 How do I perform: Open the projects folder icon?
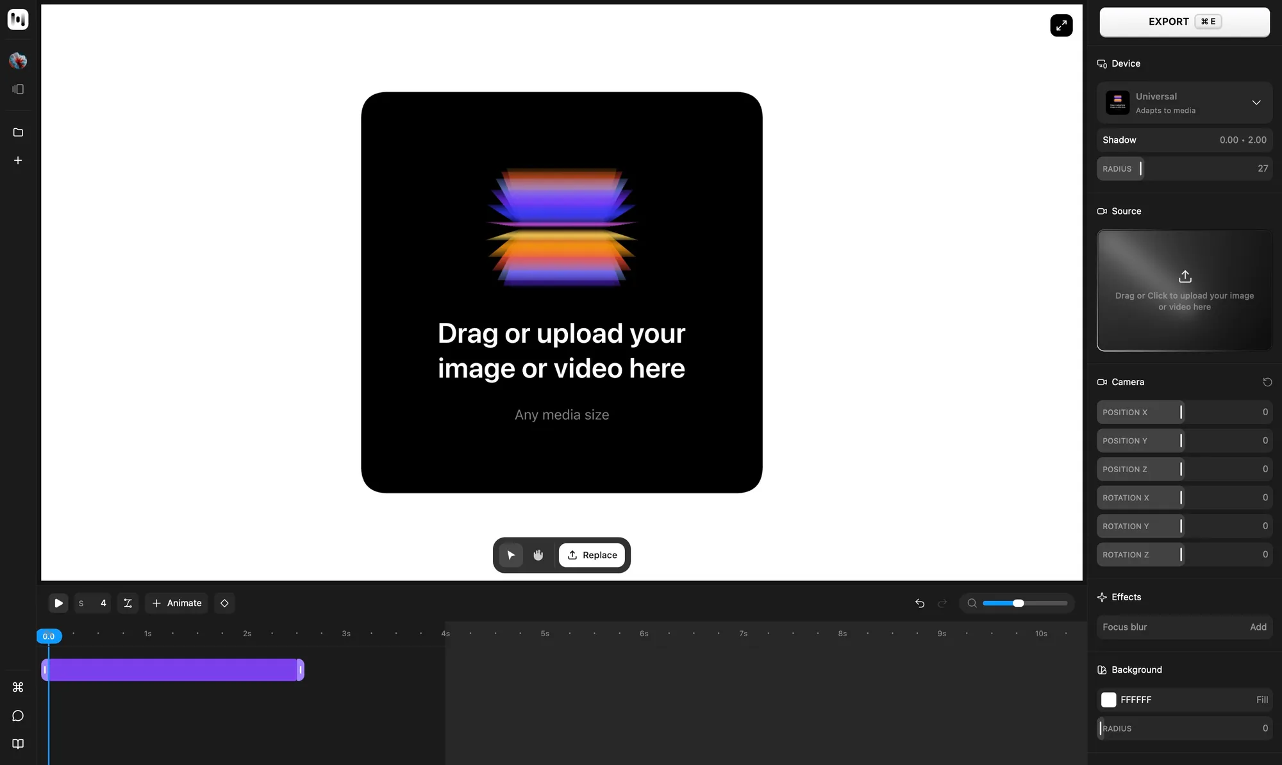(x=18, y=132)
